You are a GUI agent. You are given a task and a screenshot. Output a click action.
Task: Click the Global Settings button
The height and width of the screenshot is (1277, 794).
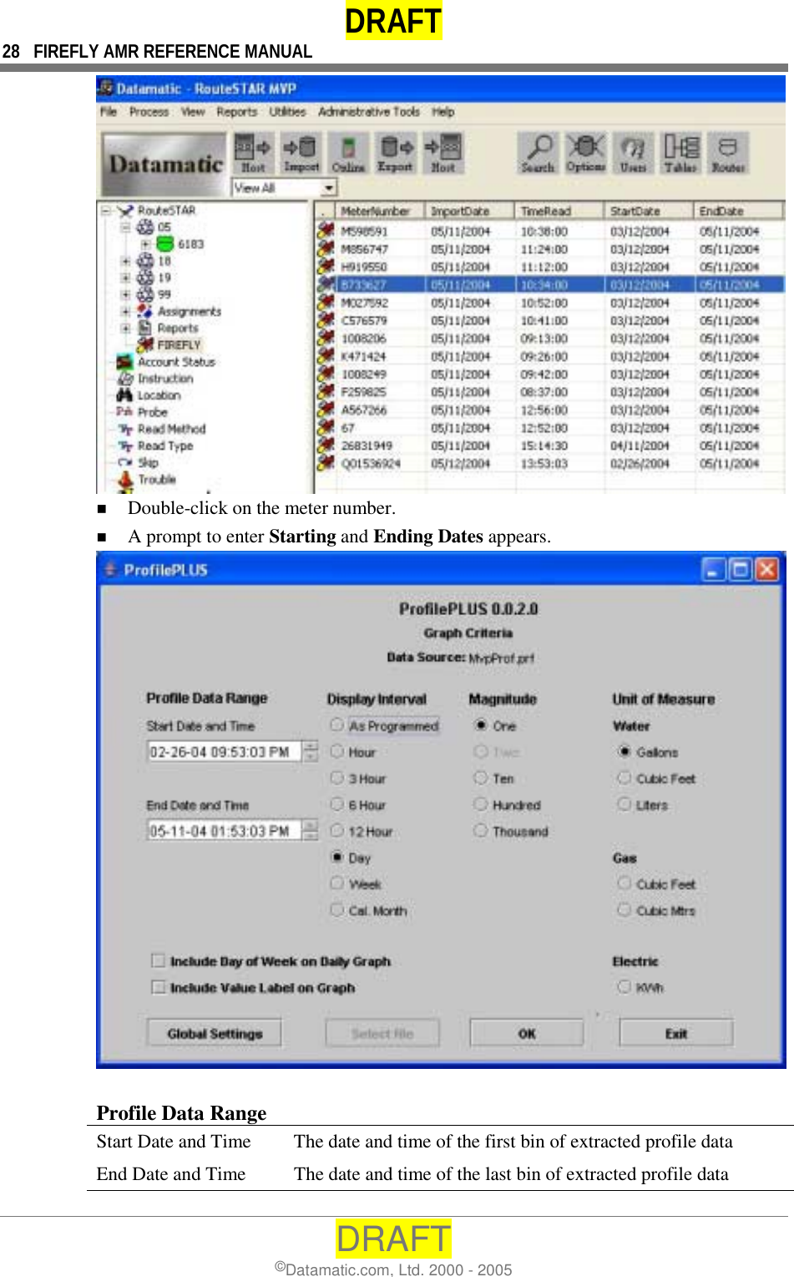pyautogui.click(x=215, y=1033)
